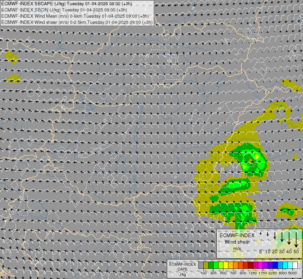Click the 900 value on the CAPE scale
The image size is (303, 279).
[x=243, y=273]
